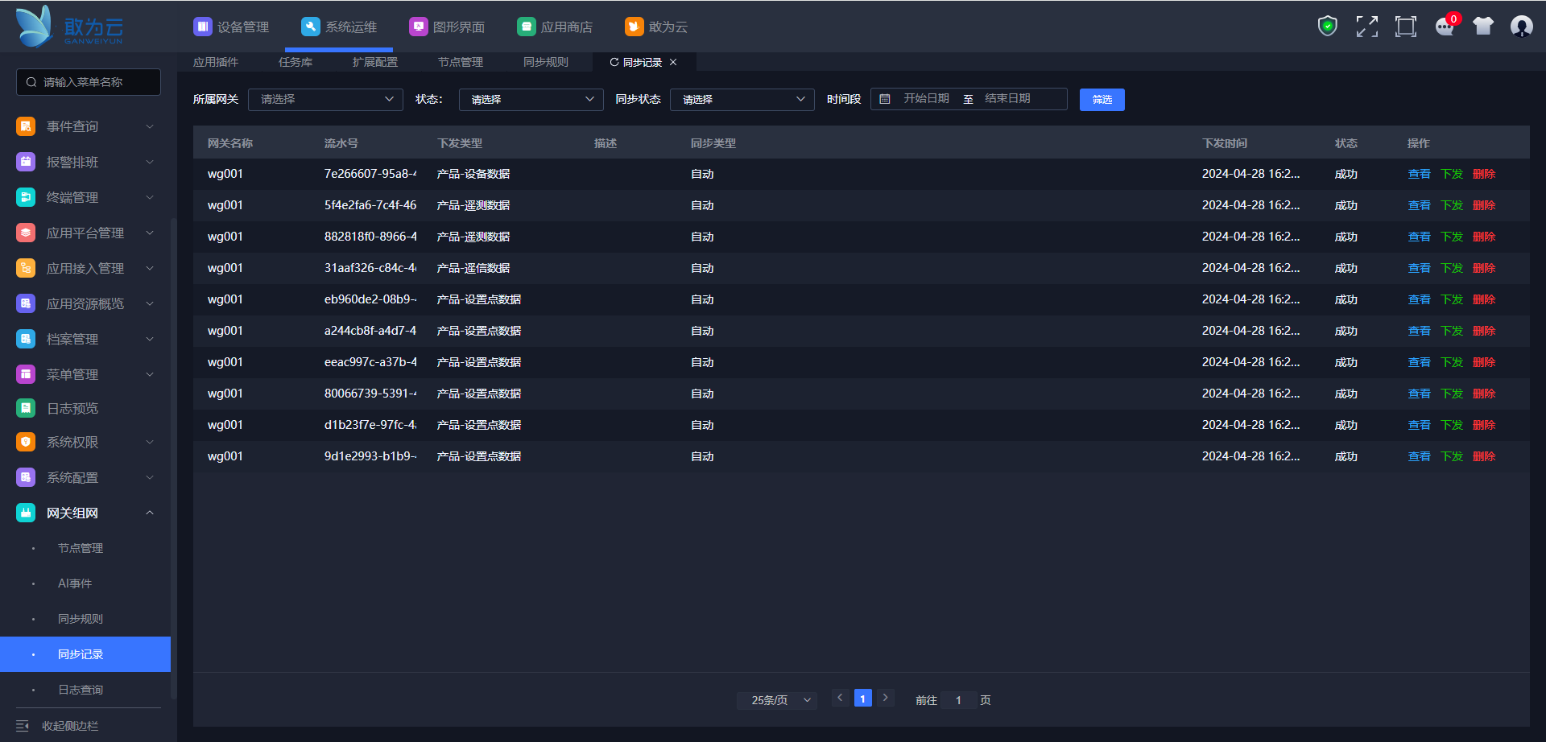The height and width of the screenshot is (742, 1546).
Task: Go to previous page arrow
Action: 840,698
